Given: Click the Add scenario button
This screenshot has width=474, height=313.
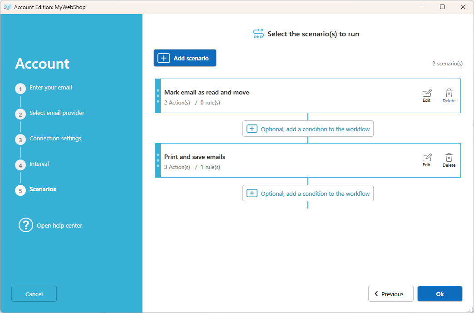Looking at the screenshot, I should (185, 58).
